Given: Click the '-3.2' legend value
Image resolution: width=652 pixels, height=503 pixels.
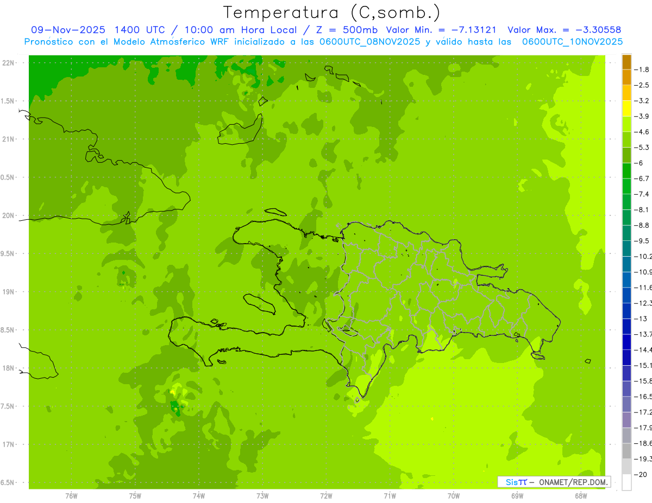Looking at the screenshot, I should click(642, 100).
